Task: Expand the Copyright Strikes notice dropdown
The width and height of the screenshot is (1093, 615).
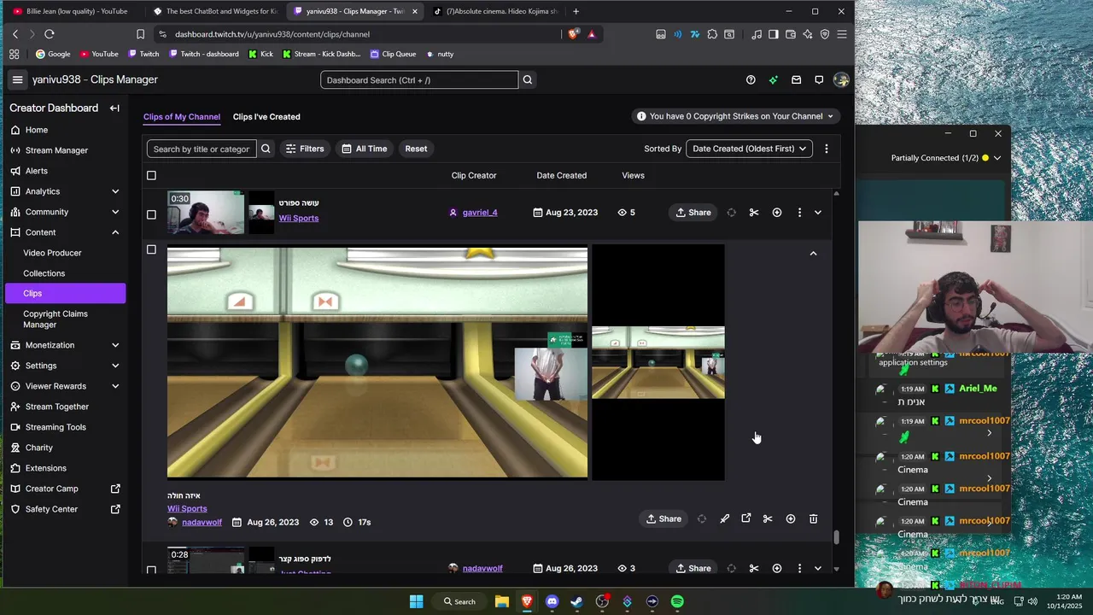Action: tap(735, 116)
